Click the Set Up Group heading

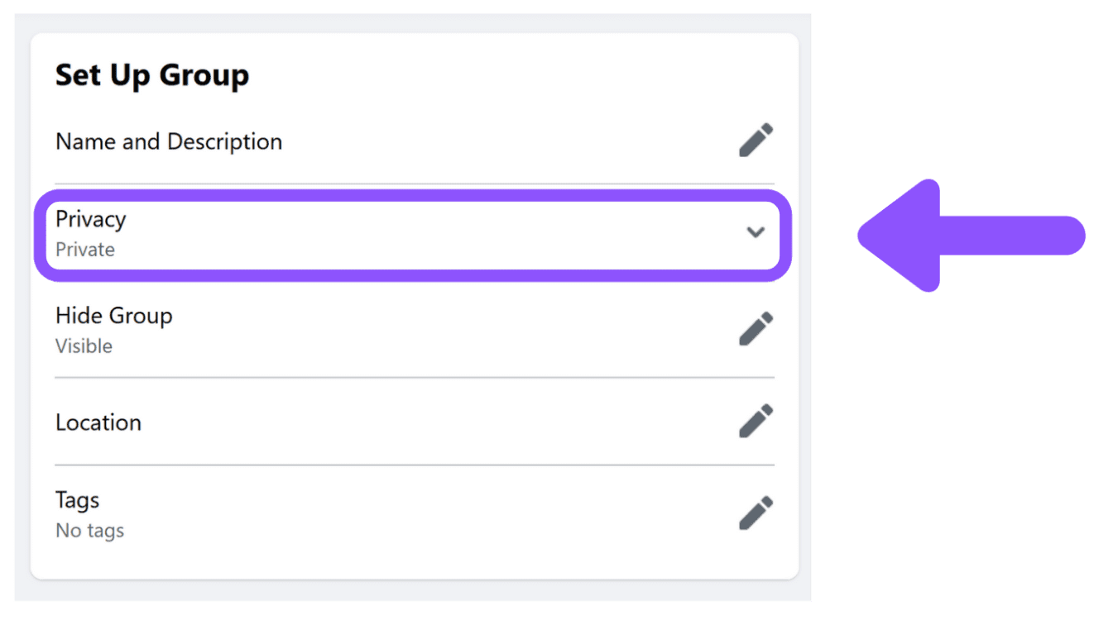coord(152,75)
